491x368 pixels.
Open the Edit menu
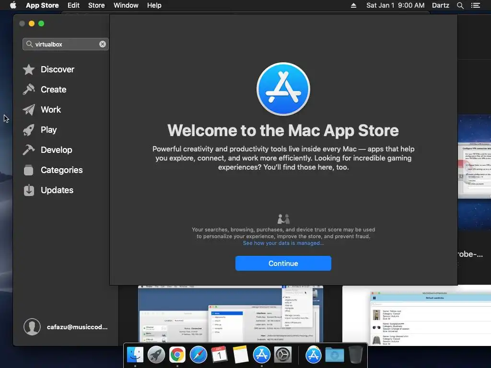73,5
